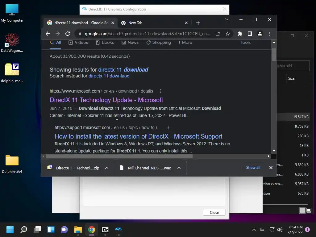
Task: Open My Computer desktop icon
Action: (x=12, y=13)
